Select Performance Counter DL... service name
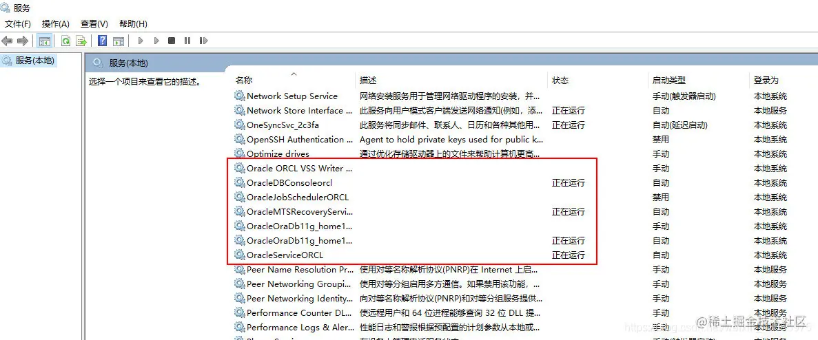The height and width of the screenshot is (340, 818). 299,313
